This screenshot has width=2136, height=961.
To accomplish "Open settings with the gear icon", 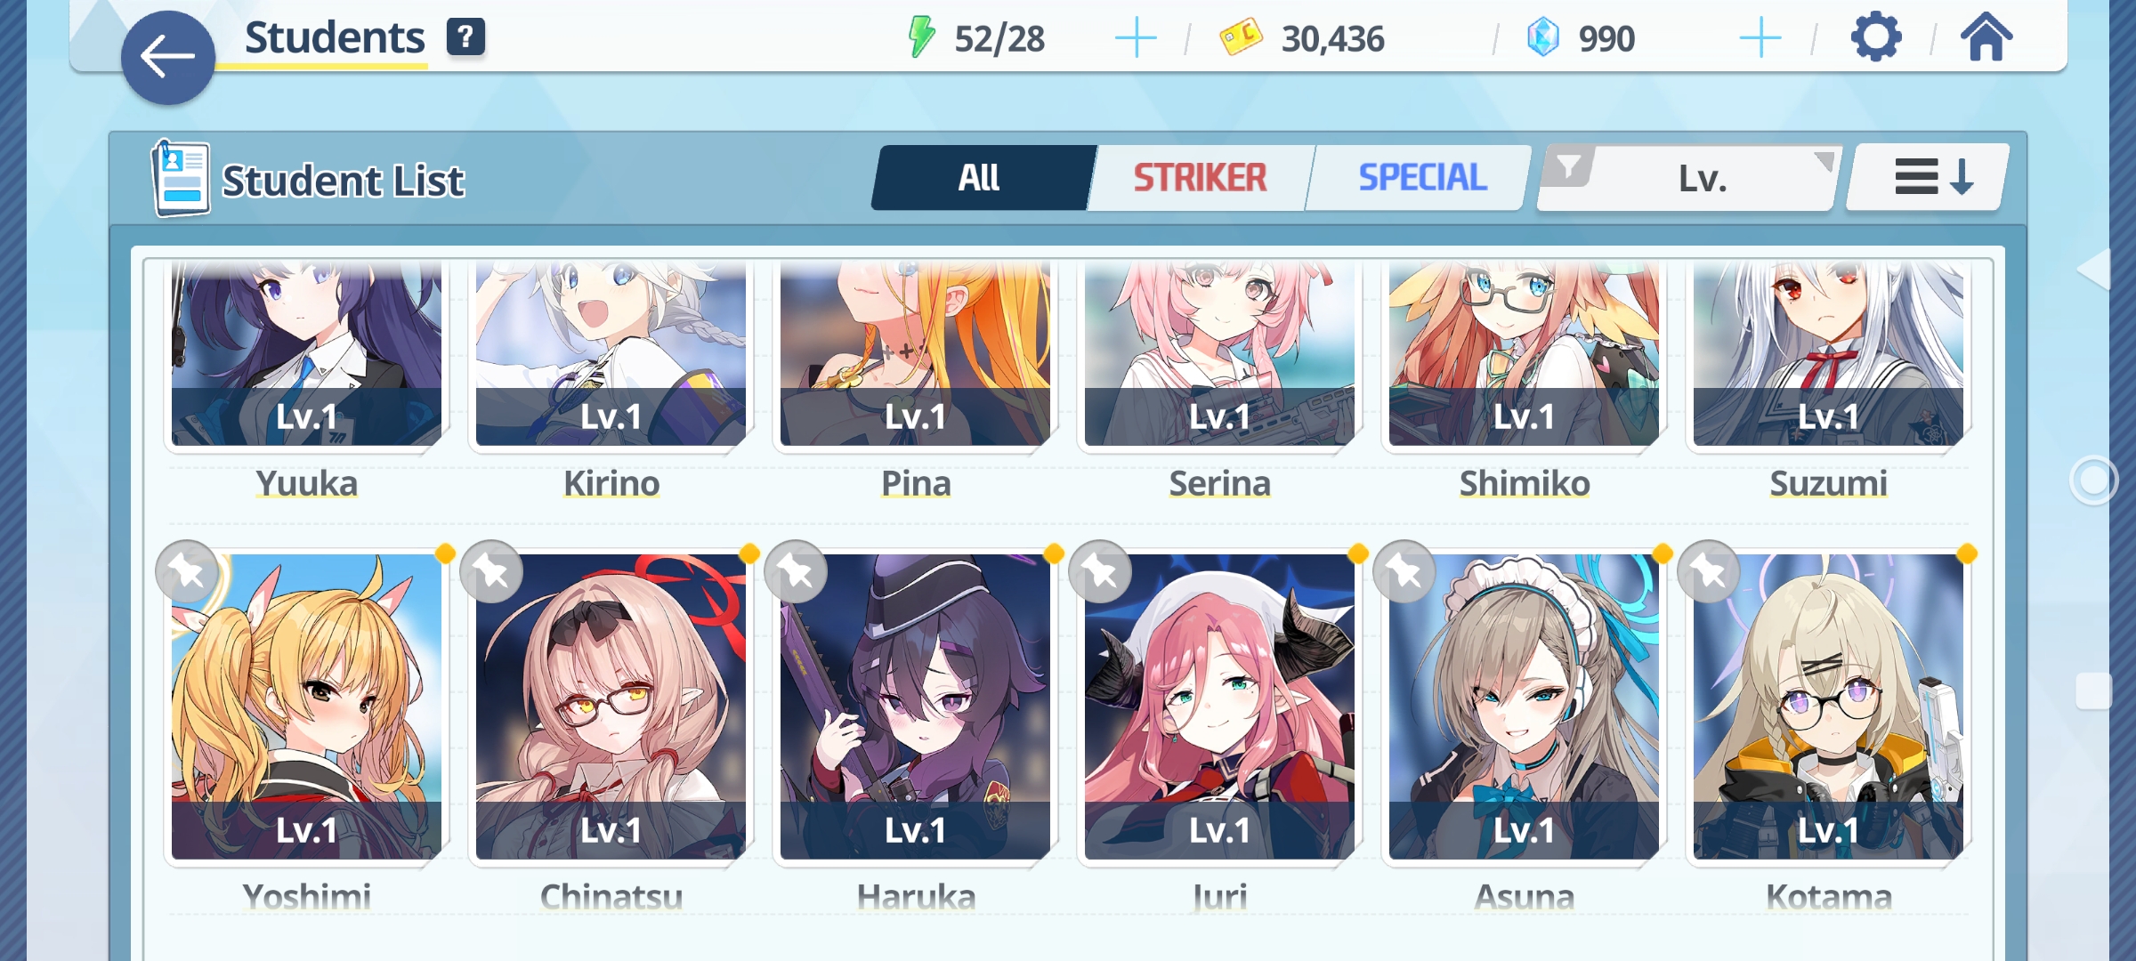I will point(1876,37).
